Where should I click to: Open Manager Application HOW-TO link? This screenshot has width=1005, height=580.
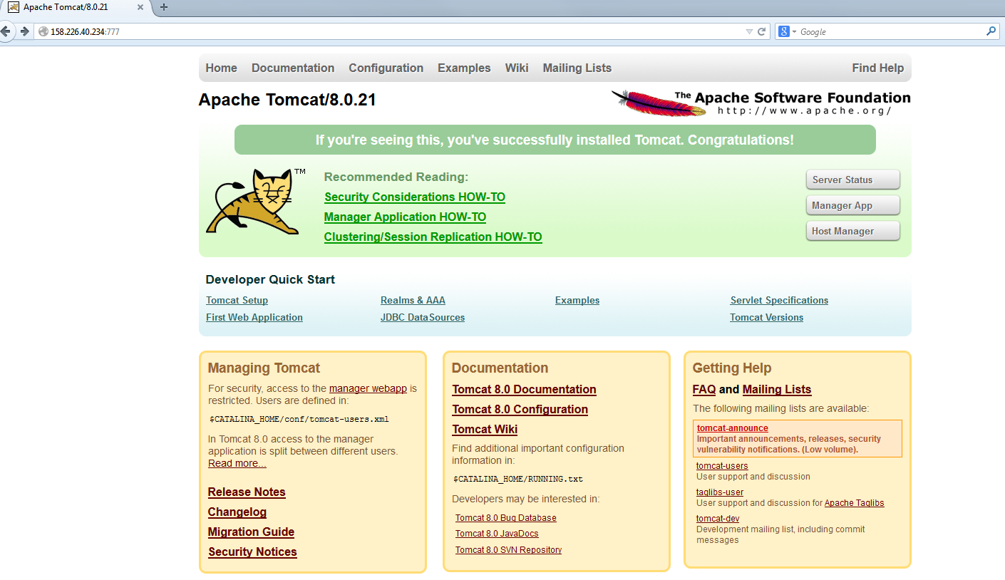pyautogui.click(x=405, y=217)
